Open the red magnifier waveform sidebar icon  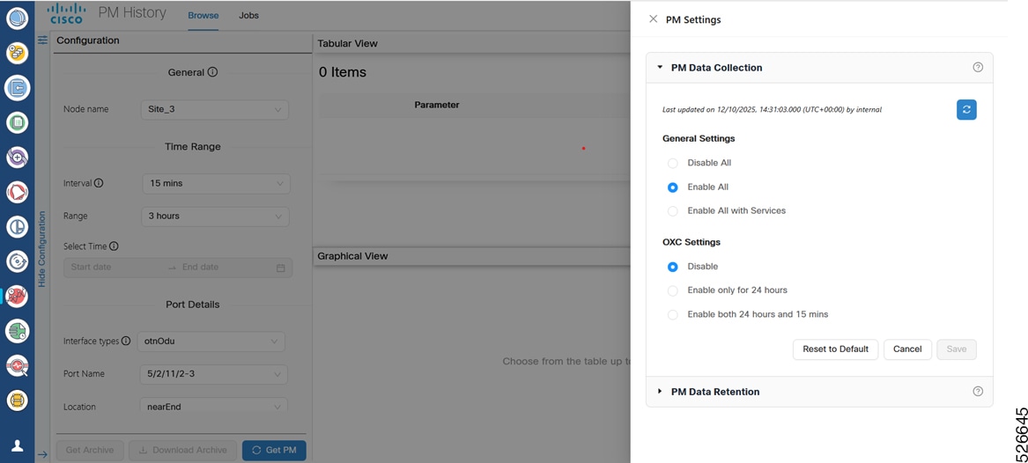[17, 365]
